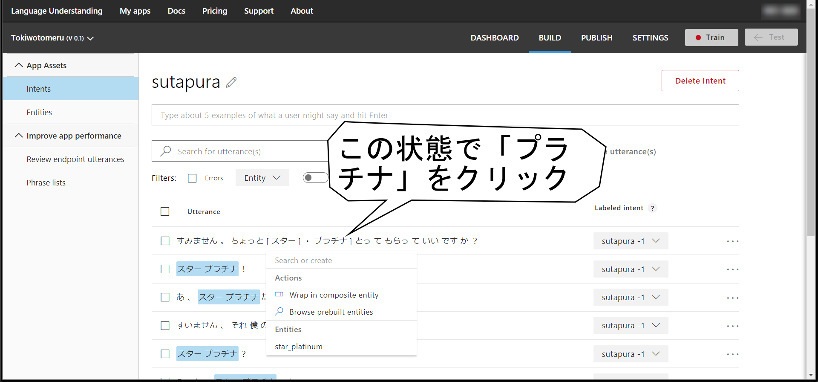Click the Wrap in composite entity icon
The height and width of the screenshot is (382, 818).
point(279,295)
